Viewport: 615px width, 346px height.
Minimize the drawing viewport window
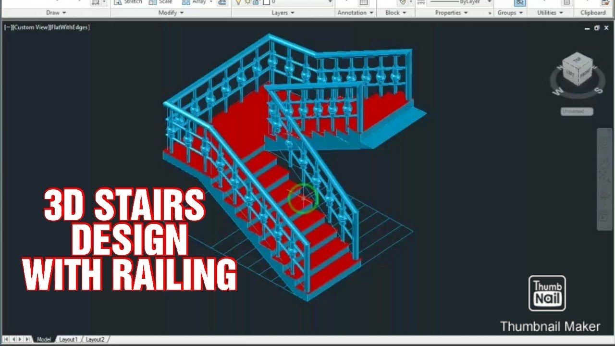coord(588,28)
